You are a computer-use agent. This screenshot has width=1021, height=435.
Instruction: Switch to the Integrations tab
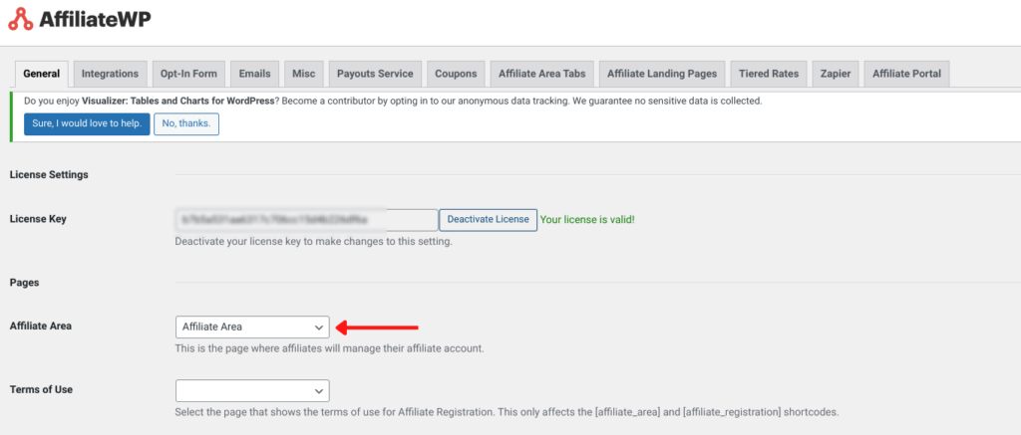(x=110, y=74)
